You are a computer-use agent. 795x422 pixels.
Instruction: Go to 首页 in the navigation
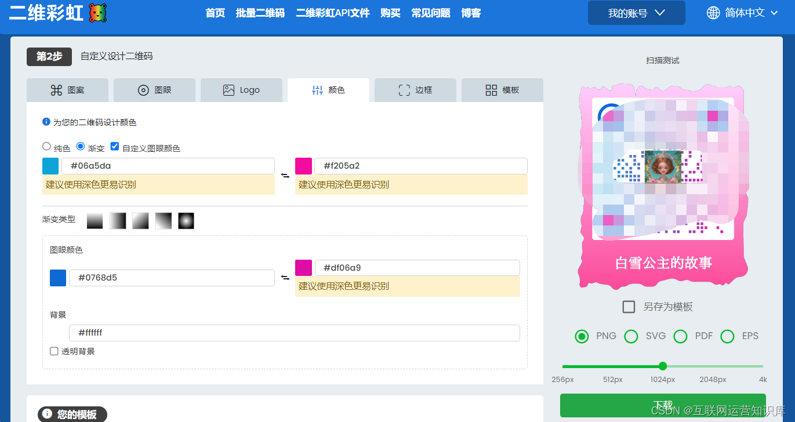click(x=215, y=13)
